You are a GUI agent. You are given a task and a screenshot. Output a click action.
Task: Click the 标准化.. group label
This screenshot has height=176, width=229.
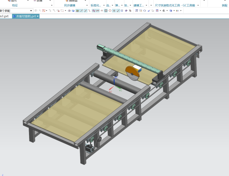coord(96,5)
